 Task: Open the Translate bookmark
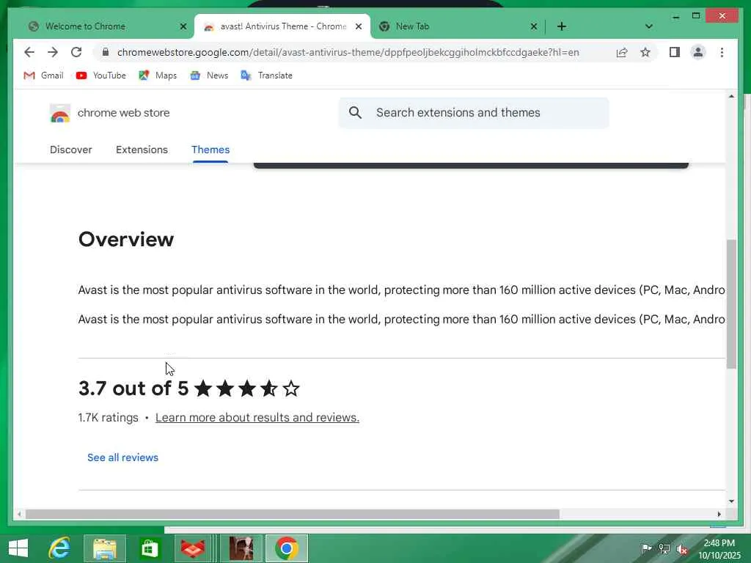[266, 76]
